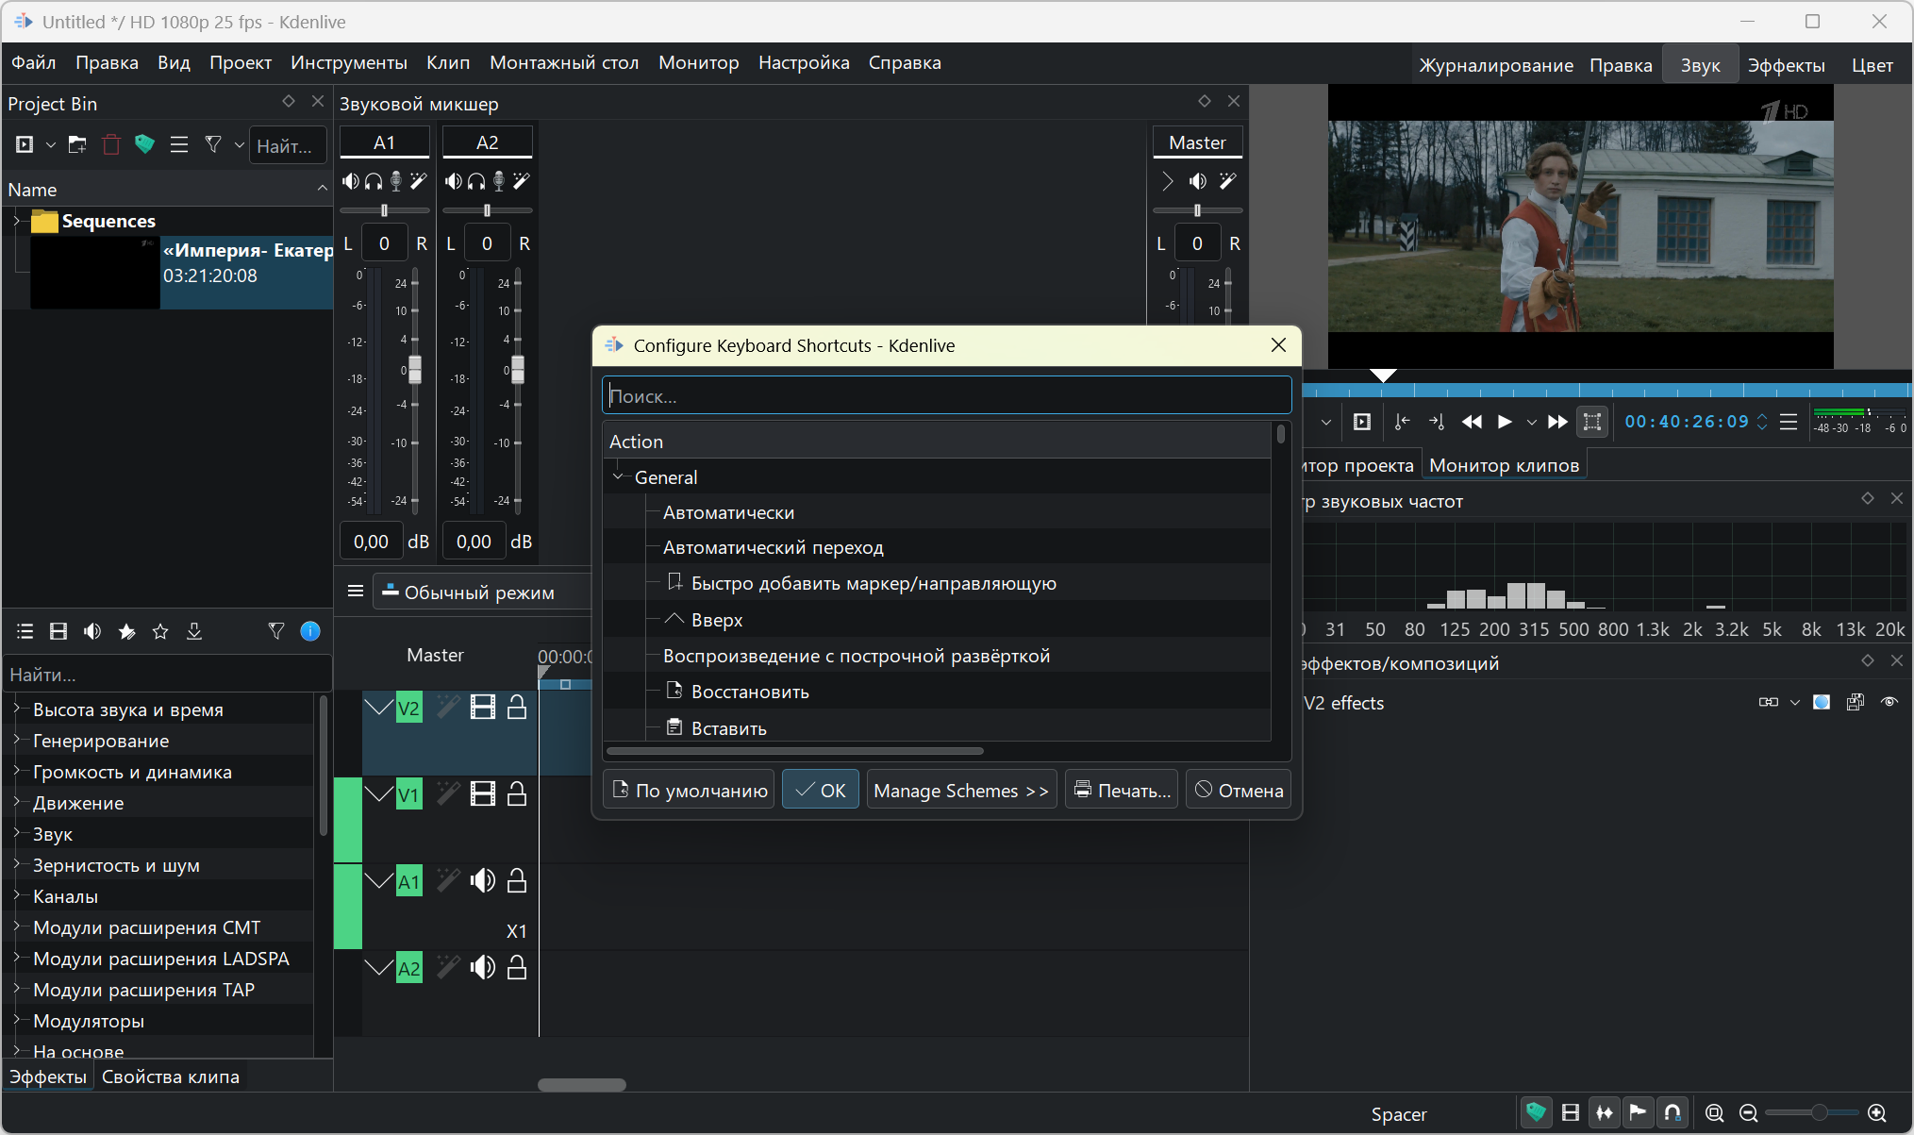Toggle snapping magnet in status bar
This screenshot has width=1914, height=1135.
point(1673,1113)
